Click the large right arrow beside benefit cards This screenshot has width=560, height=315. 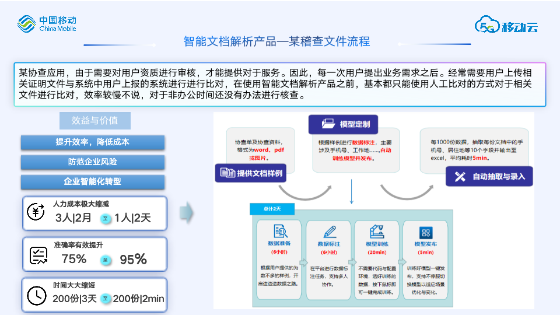pyautogui.click(x=186, y=213)
